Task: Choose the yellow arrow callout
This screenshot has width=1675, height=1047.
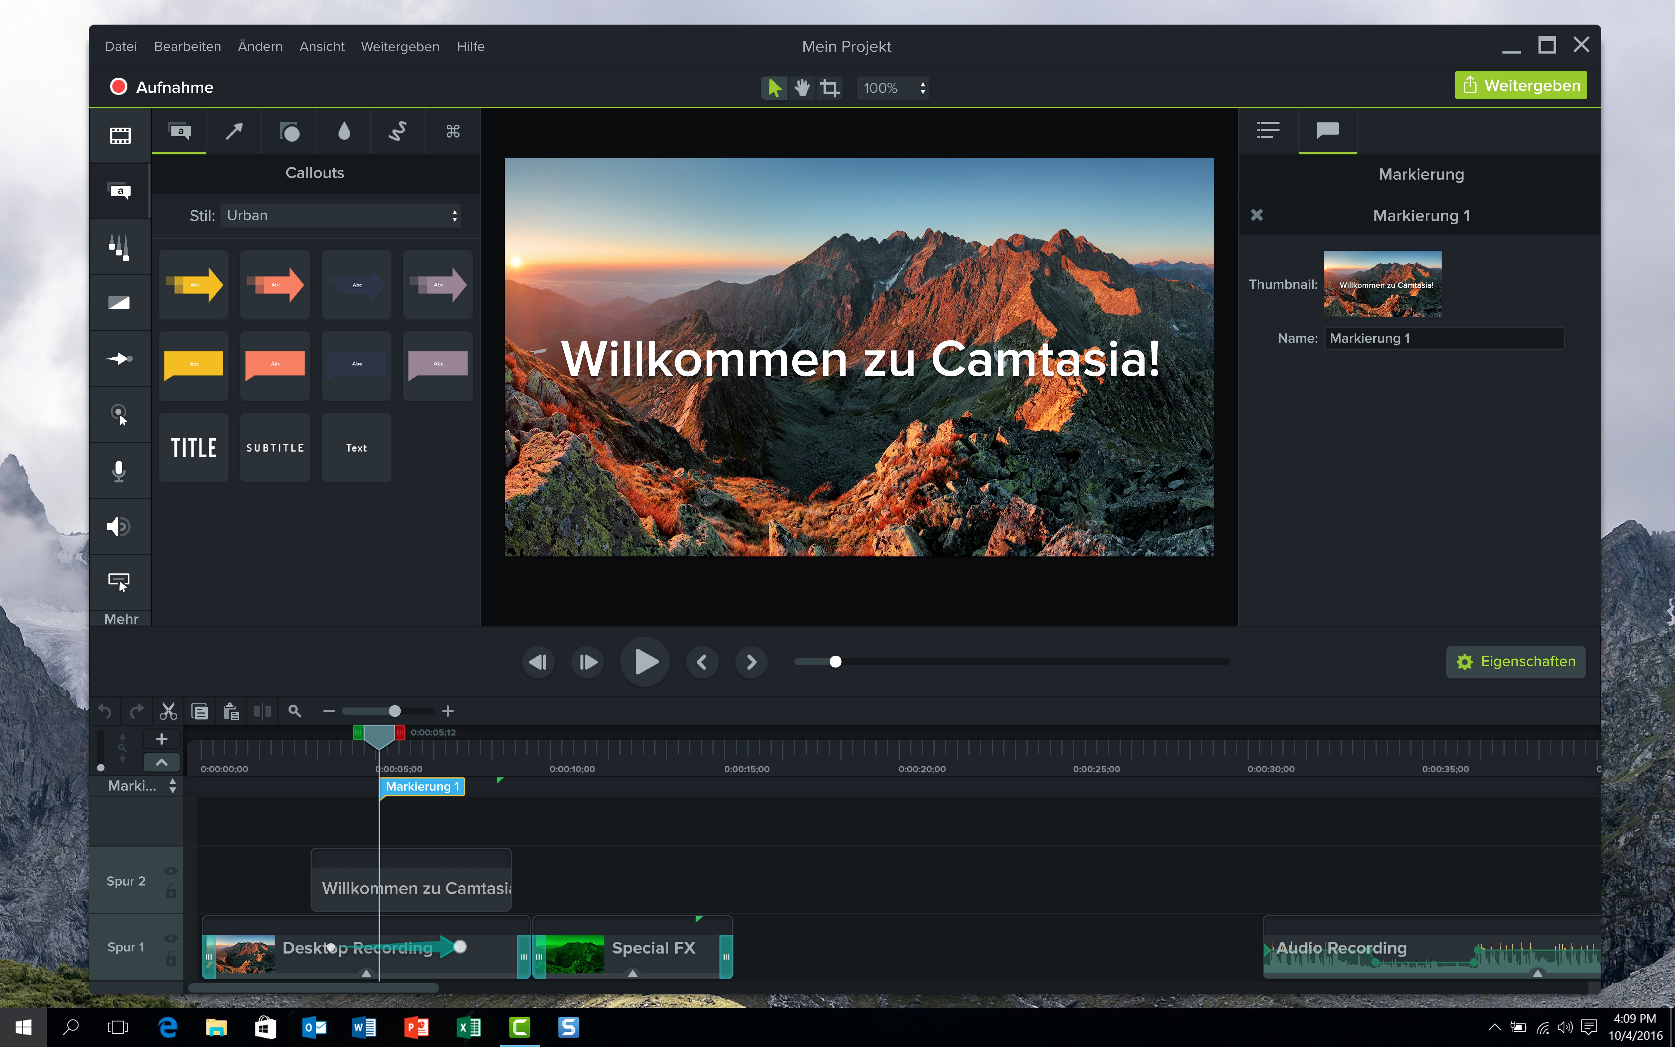Action: [194, 285]
